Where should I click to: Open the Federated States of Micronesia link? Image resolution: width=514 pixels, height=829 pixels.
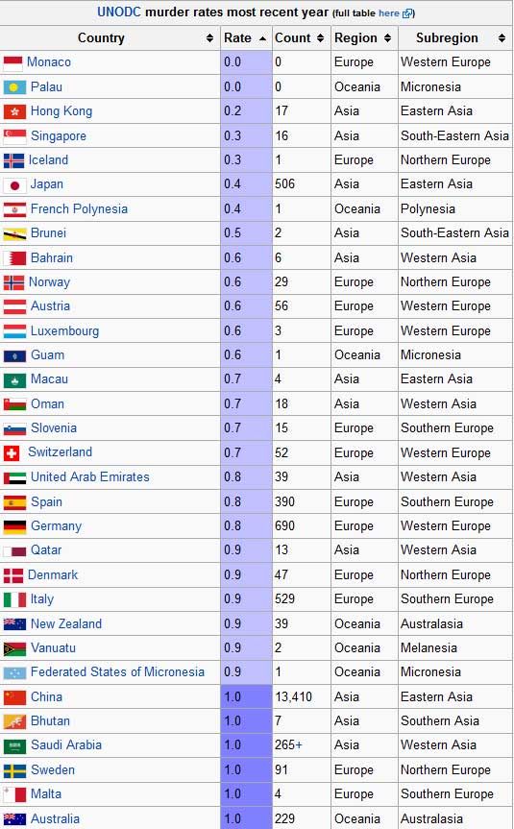(x=117, y=672)
